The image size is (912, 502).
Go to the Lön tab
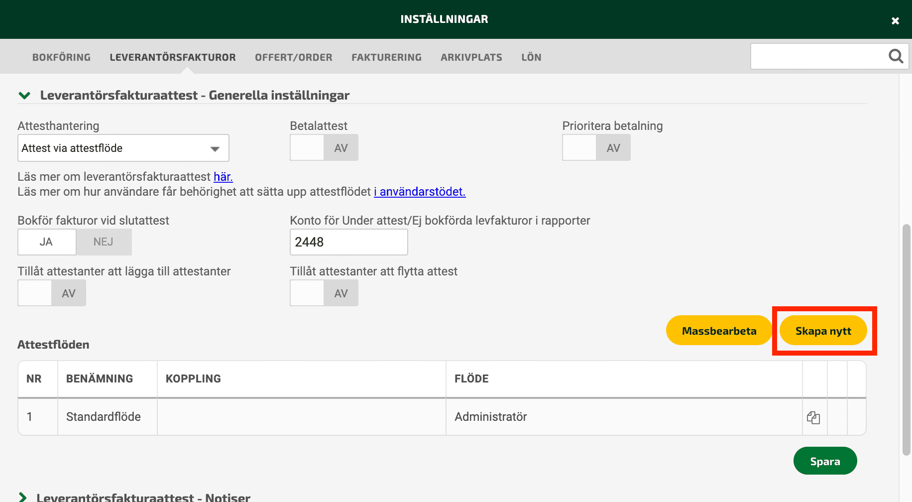(531, 57)
